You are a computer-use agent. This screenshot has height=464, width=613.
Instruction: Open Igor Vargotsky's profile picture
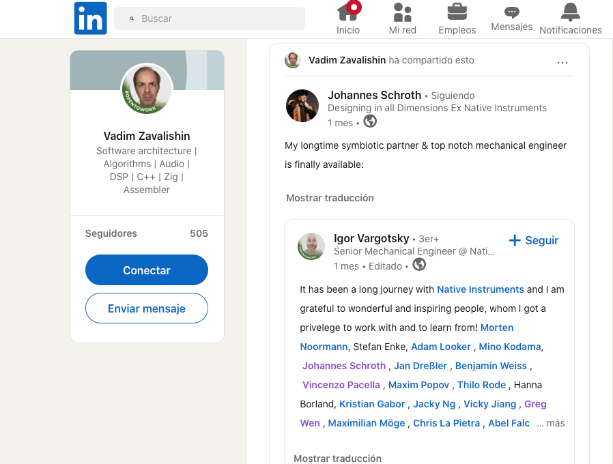311,246
